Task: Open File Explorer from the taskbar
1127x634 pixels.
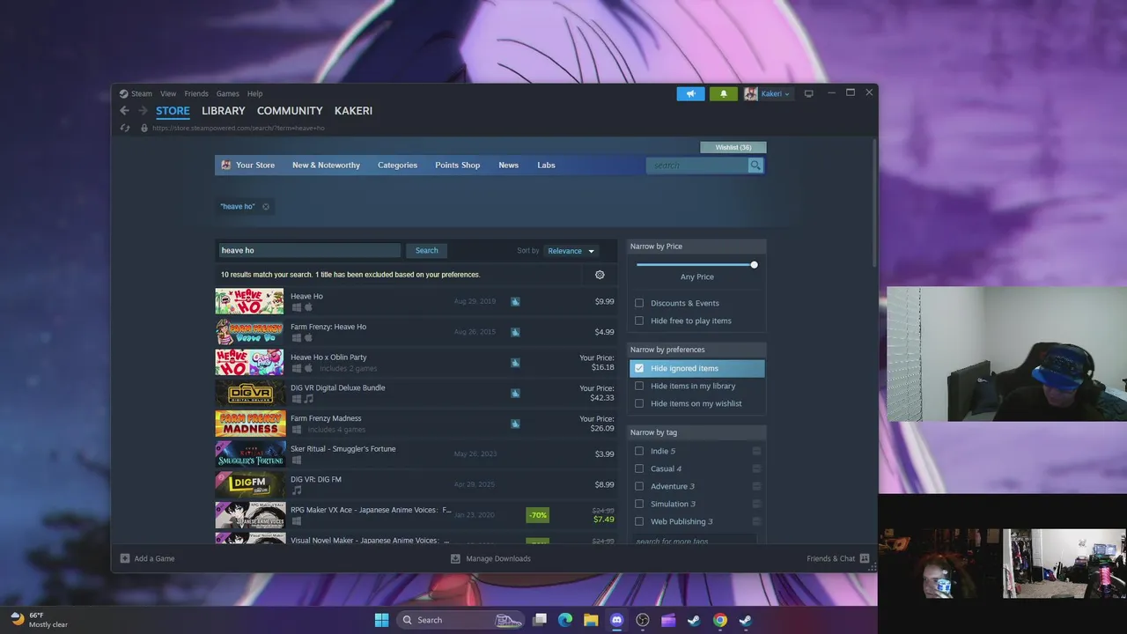Action: [x=591, y=620]
